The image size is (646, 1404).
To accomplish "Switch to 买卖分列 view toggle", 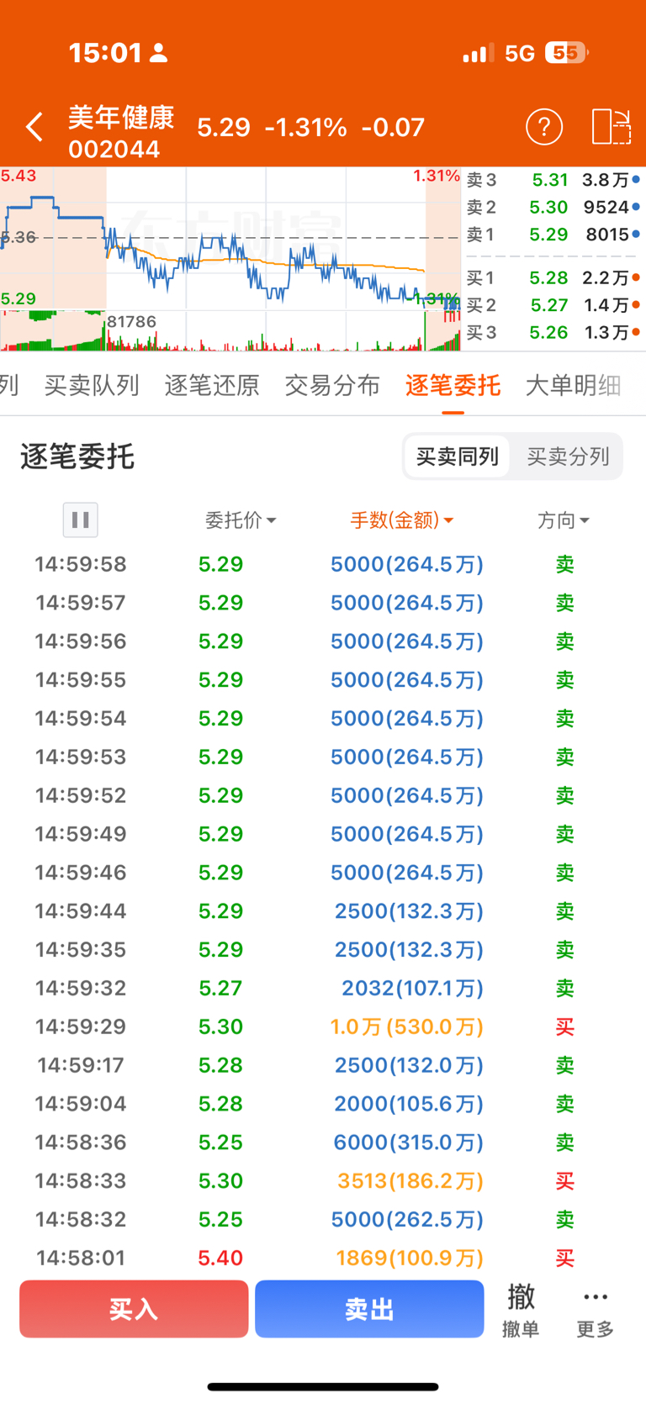I will (568, 457).
